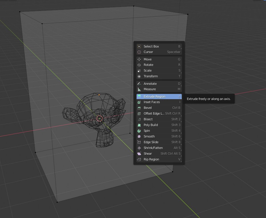Choose the highlighted Extrude Region entry

159,97
